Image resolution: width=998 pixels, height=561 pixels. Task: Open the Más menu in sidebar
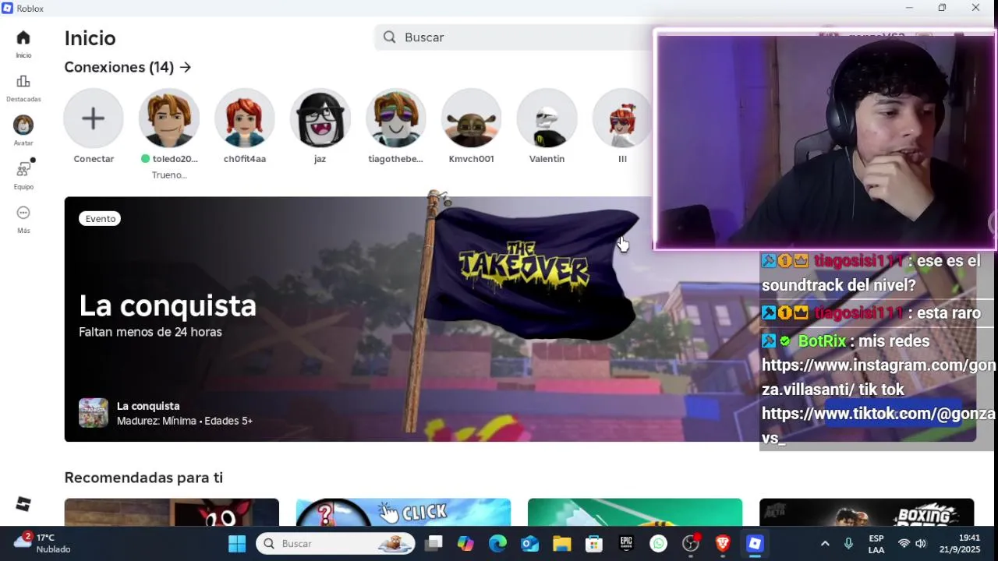(23, 219)
